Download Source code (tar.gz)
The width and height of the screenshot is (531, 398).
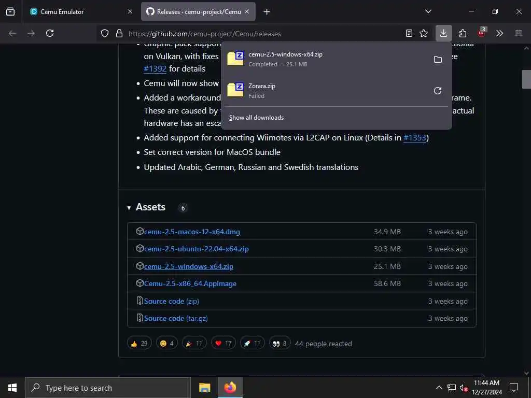[176, 319]
